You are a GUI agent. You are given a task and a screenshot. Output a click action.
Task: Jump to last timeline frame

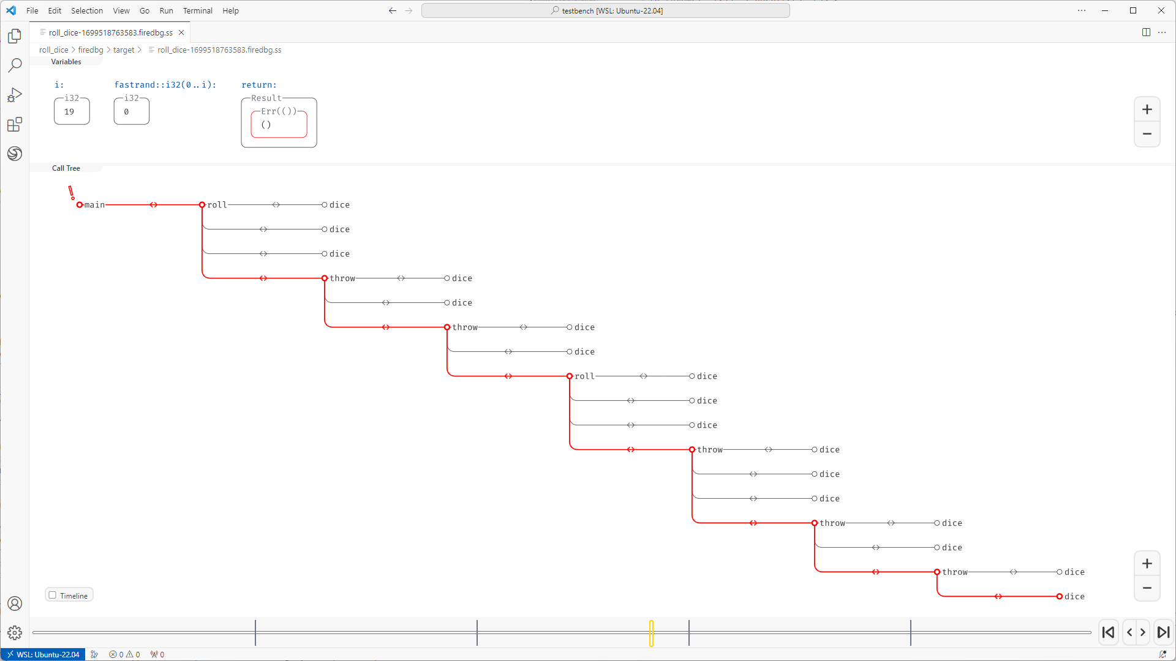1163,632
